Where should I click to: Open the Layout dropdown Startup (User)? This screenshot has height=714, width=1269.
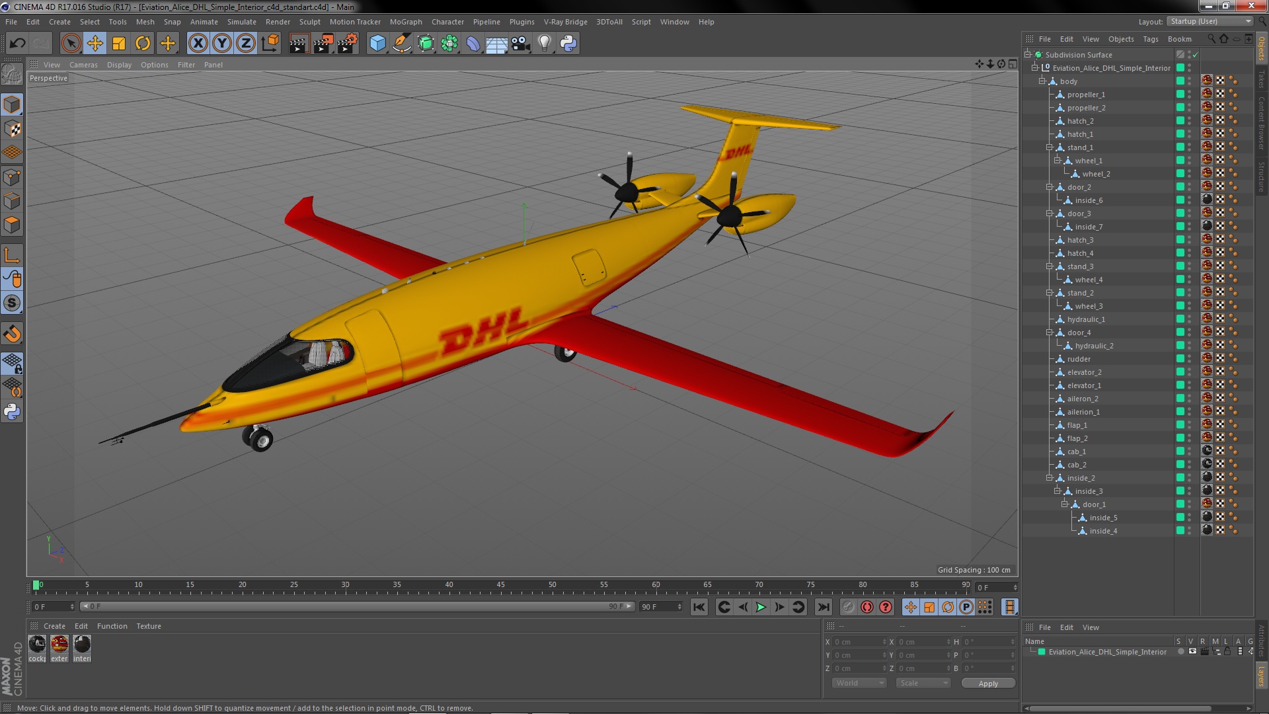pyautogui.click(x=1210, y=21)
